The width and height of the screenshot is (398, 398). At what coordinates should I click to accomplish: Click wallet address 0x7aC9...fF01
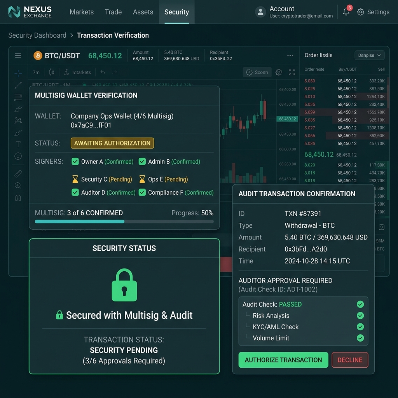point(91,126)
